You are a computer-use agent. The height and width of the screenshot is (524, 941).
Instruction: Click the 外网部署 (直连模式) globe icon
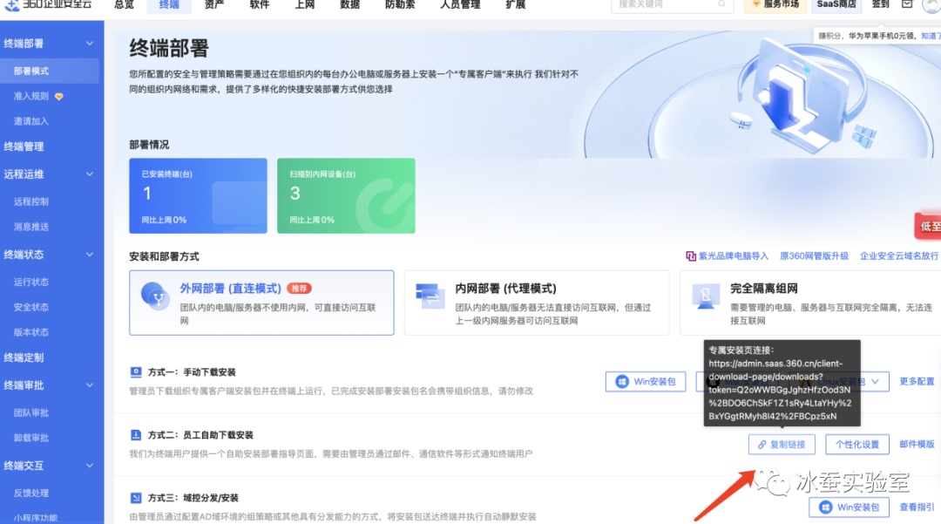[x=155, y=296]
